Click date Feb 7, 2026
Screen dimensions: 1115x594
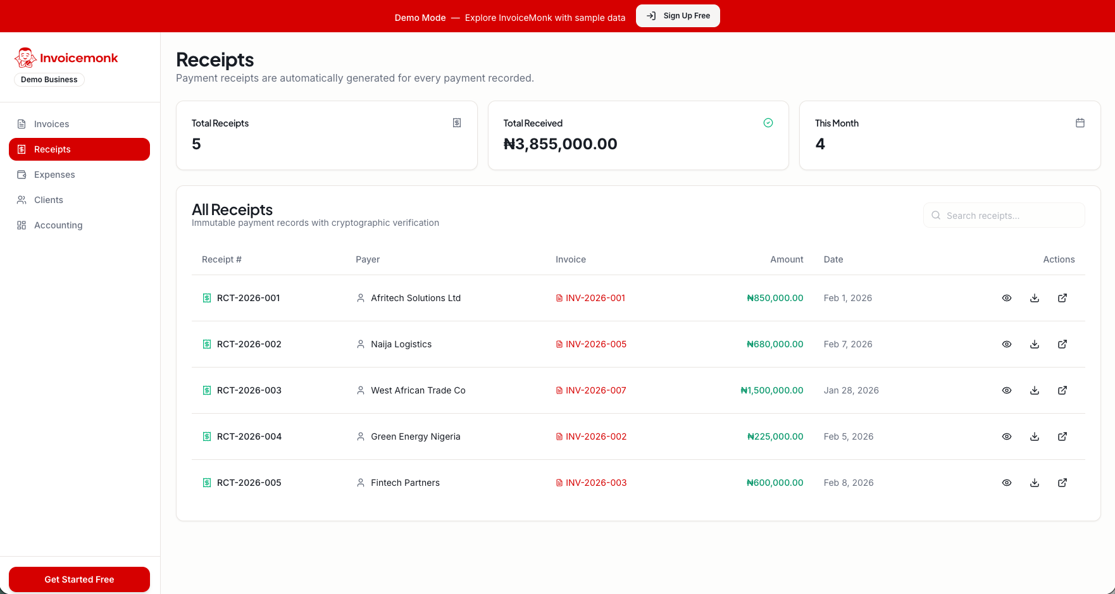coord(848,344)
